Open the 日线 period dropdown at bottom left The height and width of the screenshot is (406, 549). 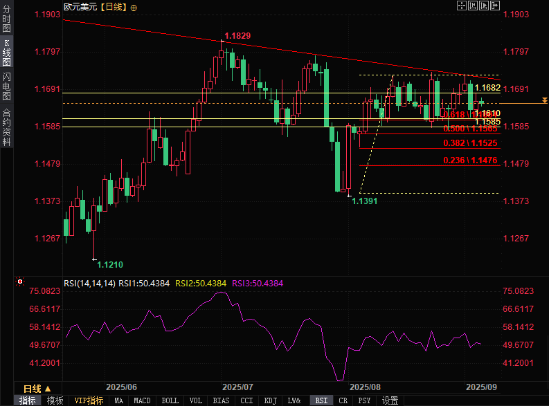pyautogui.click(x=37, y=389)
